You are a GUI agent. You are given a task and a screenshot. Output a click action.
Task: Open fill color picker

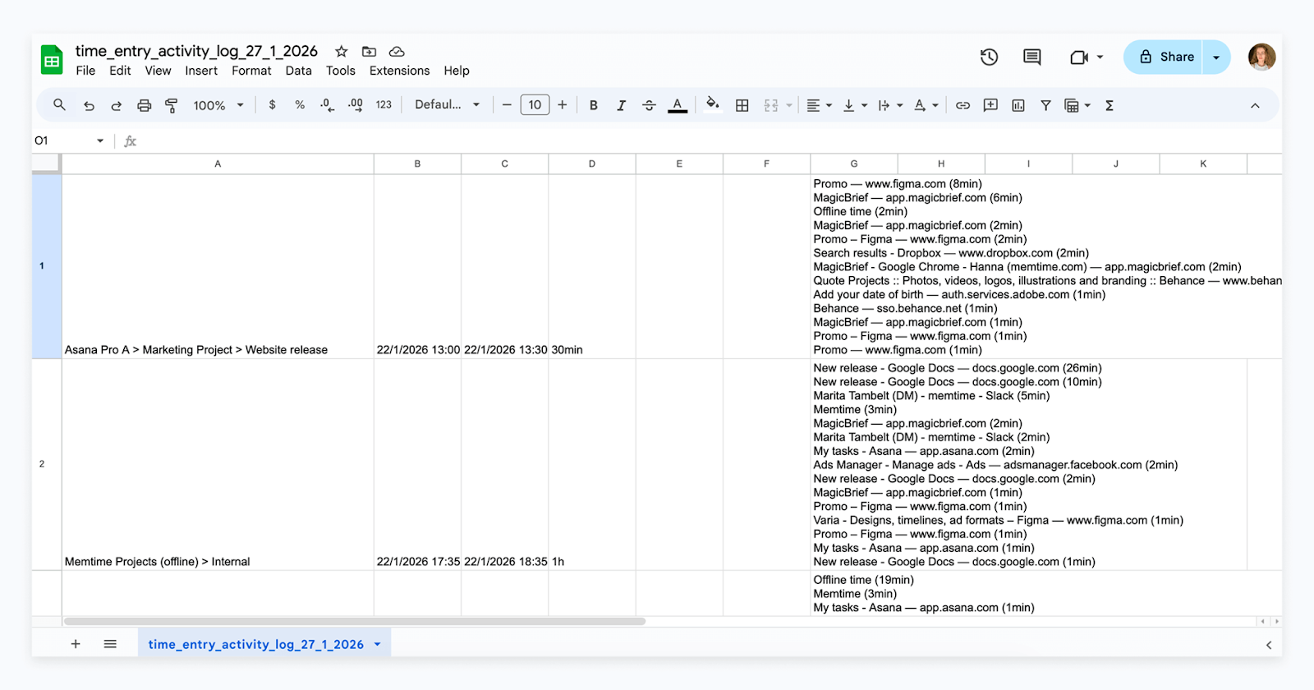point(713,103)
